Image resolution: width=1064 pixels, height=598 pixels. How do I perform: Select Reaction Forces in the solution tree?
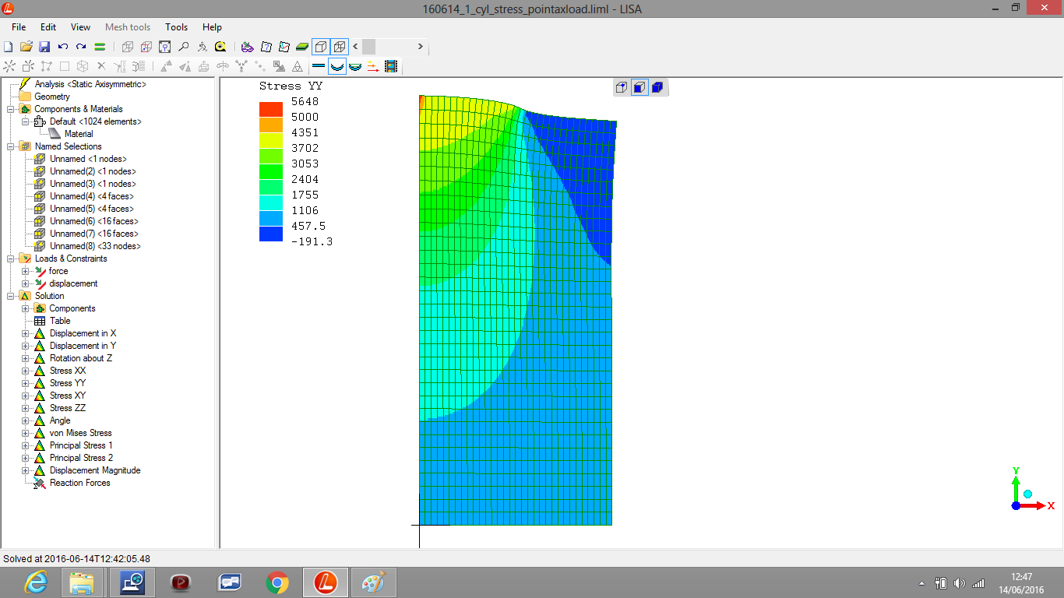pos(79,483)
